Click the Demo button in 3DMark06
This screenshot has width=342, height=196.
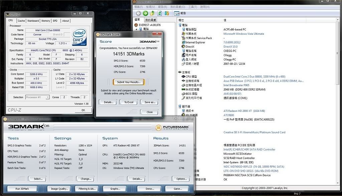[x=150, y=189]
